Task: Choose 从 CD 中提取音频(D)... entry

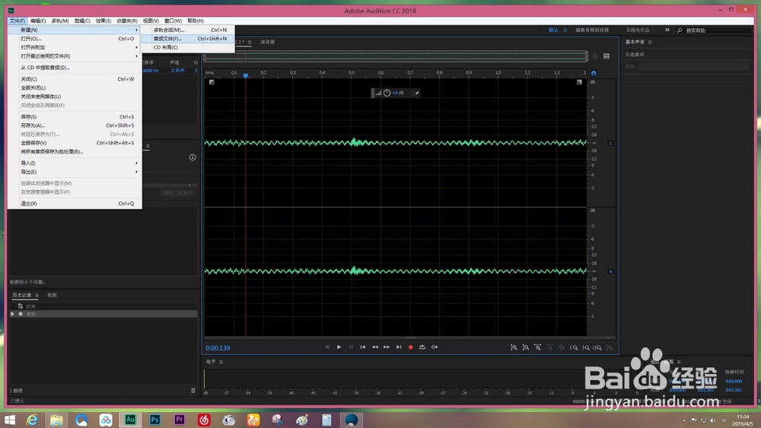Action: 75,68
